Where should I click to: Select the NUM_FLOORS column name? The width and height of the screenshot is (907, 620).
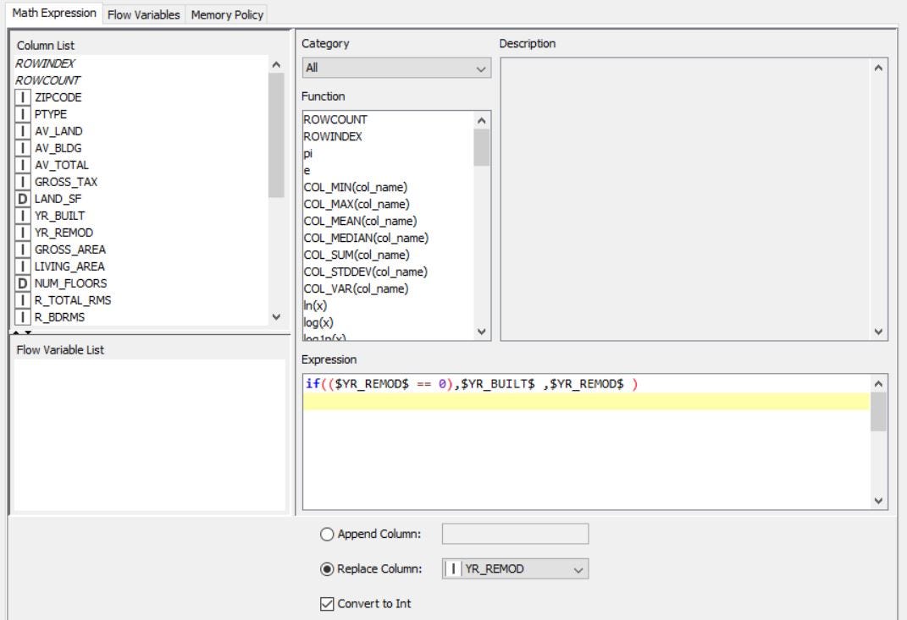pos(70,283)
